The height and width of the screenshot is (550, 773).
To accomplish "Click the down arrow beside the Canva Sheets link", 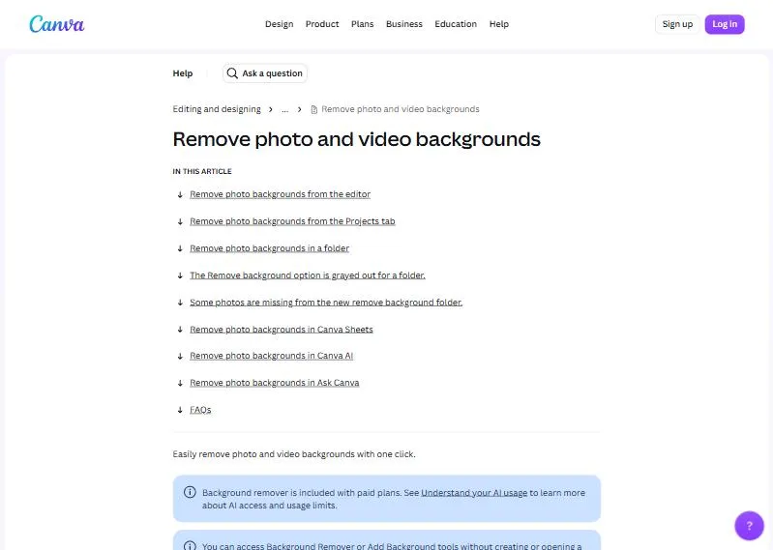I will coord(180,330).
